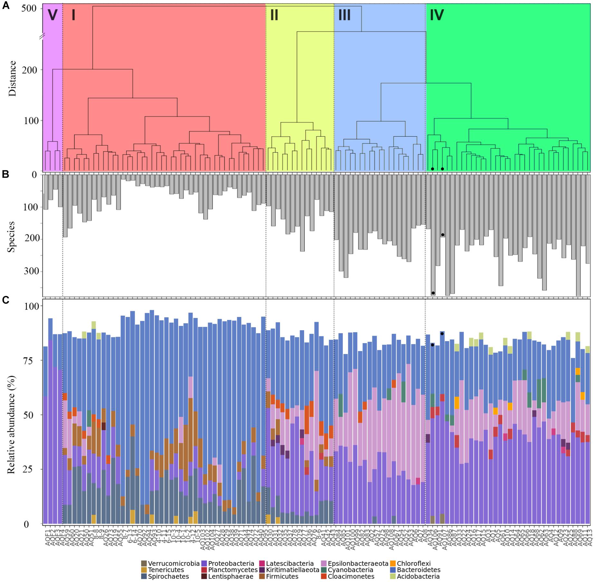This screenshot has width=596, height=582.
Task: Click the AOF1 species count bar
Action: 46,192
